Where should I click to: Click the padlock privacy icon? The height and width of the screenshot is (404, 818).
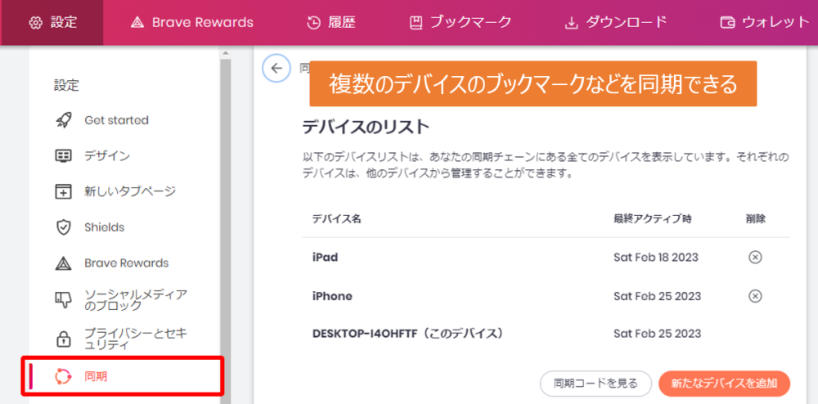(63, 338)
